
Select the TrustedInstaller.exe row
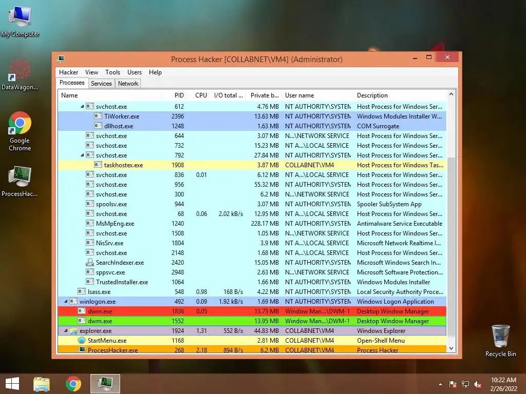tap(252, 282)
